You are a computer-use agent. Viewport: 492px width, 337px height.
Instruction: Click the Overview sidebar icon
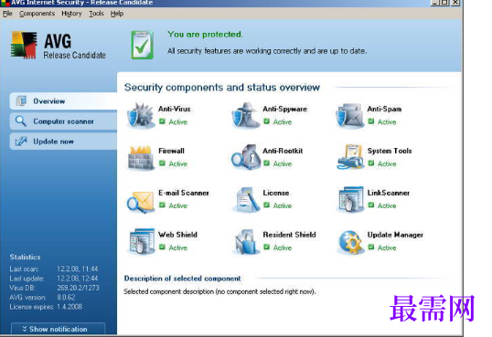(21, 101)
